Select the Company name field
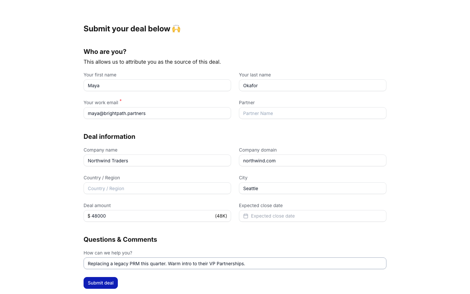 point(157,160)
